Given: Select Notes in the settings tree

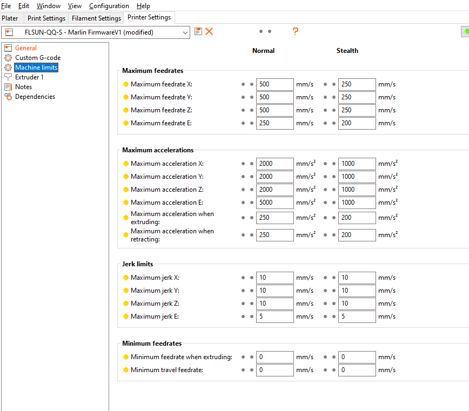Looking at the screenshot, I should [x=23, y=87].
